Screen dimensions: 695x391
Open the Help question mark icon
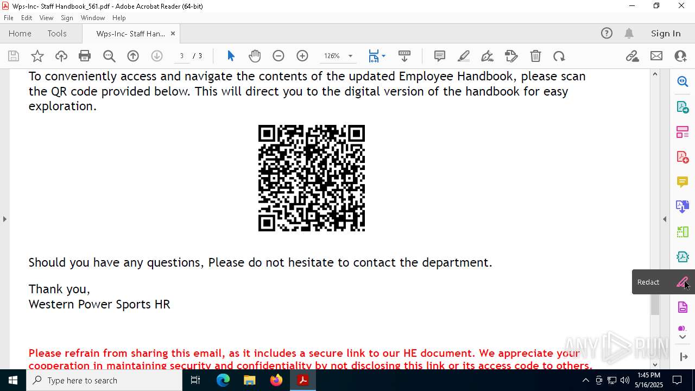[606, 33]
